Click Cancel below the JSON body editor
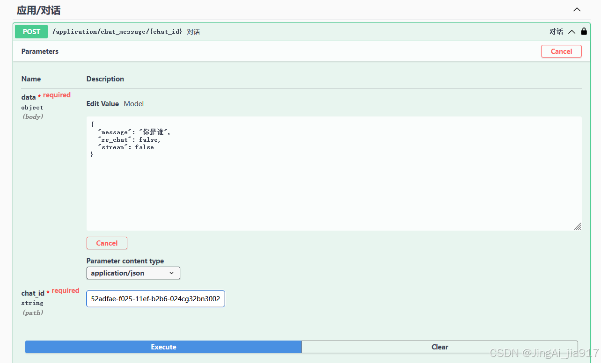 click(x=107, y=243)
